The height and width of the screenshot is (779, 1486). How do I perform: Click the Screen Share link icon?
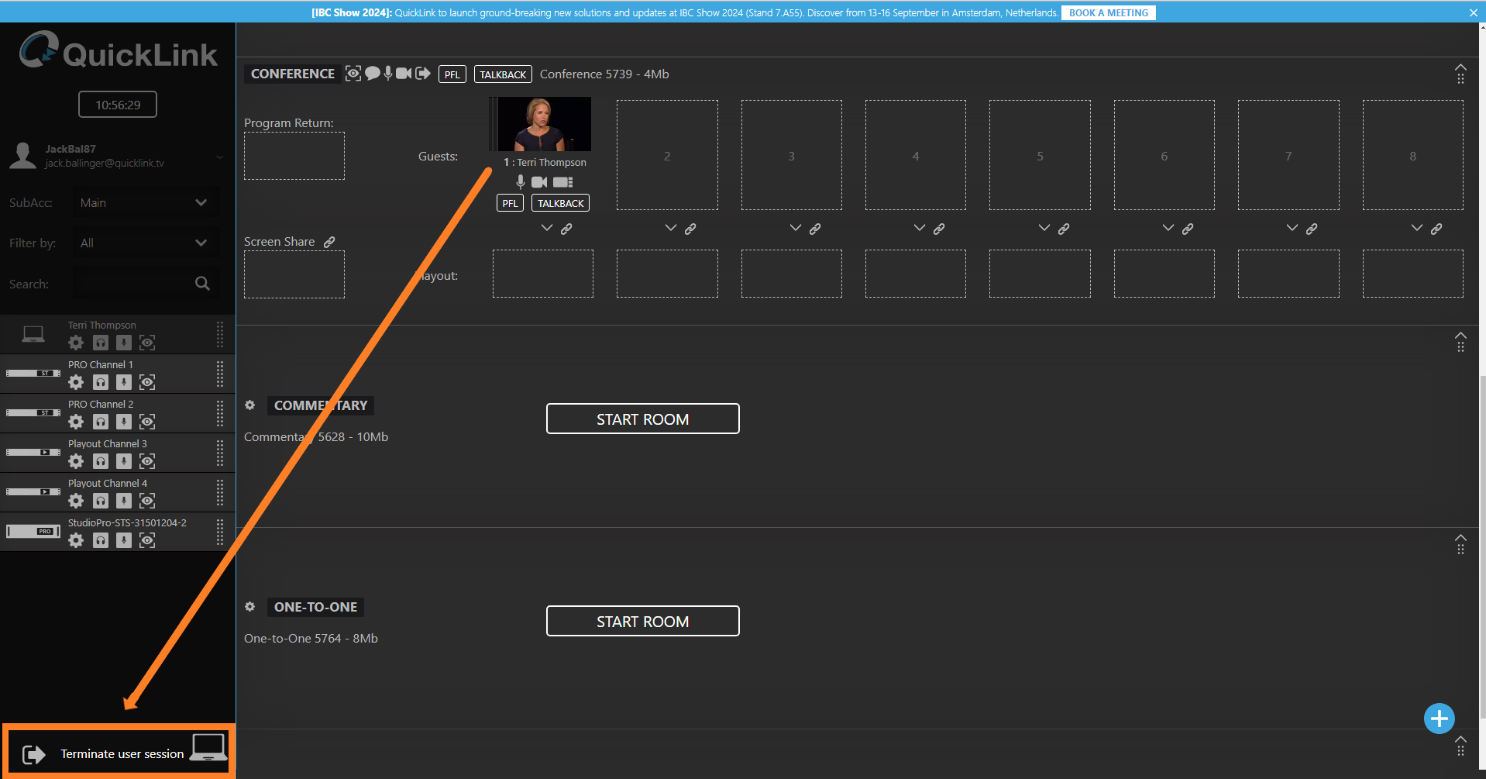(x=329, y=242)
